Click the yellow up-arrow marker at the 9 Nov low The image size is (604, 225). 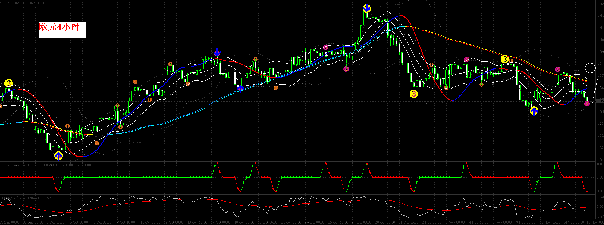[534, 111]
